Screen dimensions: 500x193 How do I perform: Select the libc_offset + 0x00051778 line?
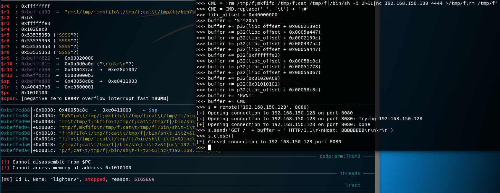pyautogui.click(x=259, y=67)
